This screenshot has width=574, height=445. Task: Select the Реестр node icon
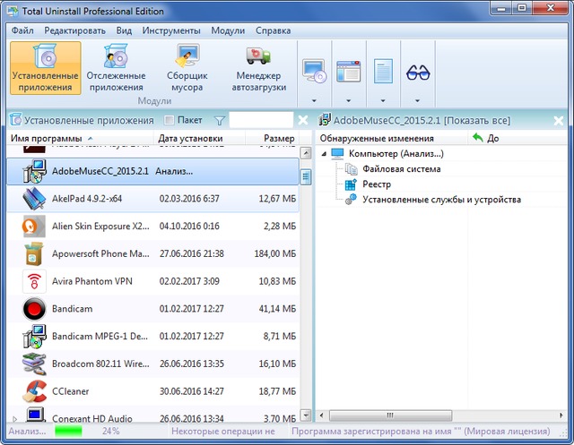(351, 184)
